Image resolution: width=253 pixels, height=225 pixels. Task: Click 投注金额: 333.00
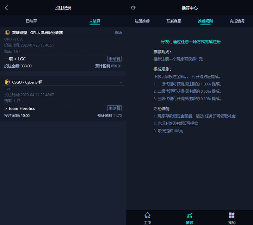pyautogui.click(x=18, y=66)
